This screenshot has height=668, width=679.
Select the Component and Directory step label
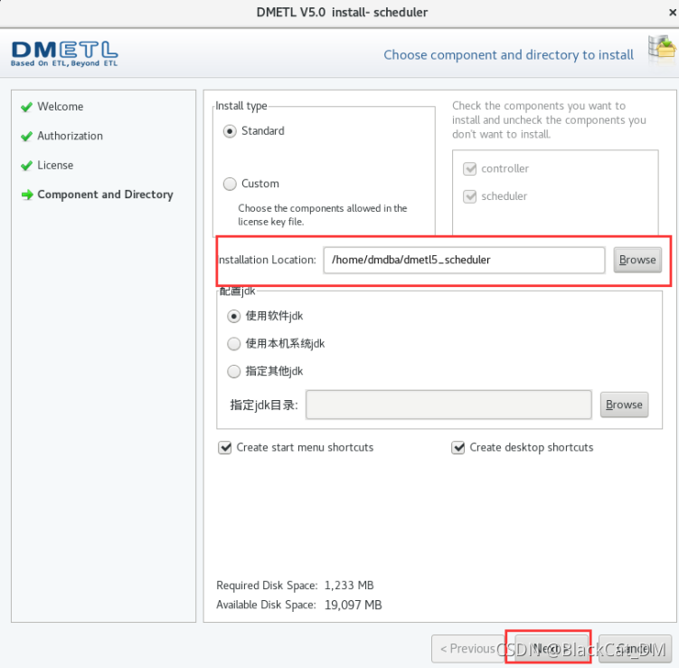(105, 195)
